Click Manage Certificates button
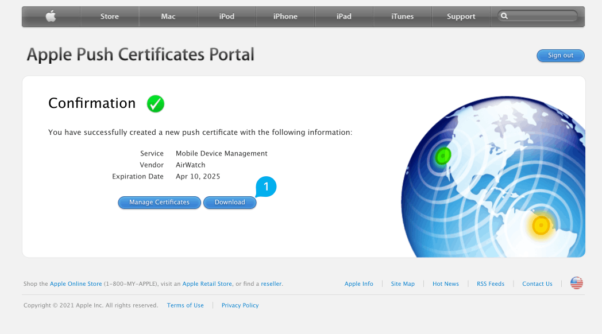Image resolution: width=602 pixels, height=334 pixels. tap(159, 203)
